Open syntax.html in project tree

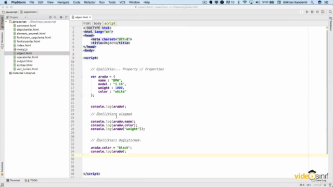24,65
